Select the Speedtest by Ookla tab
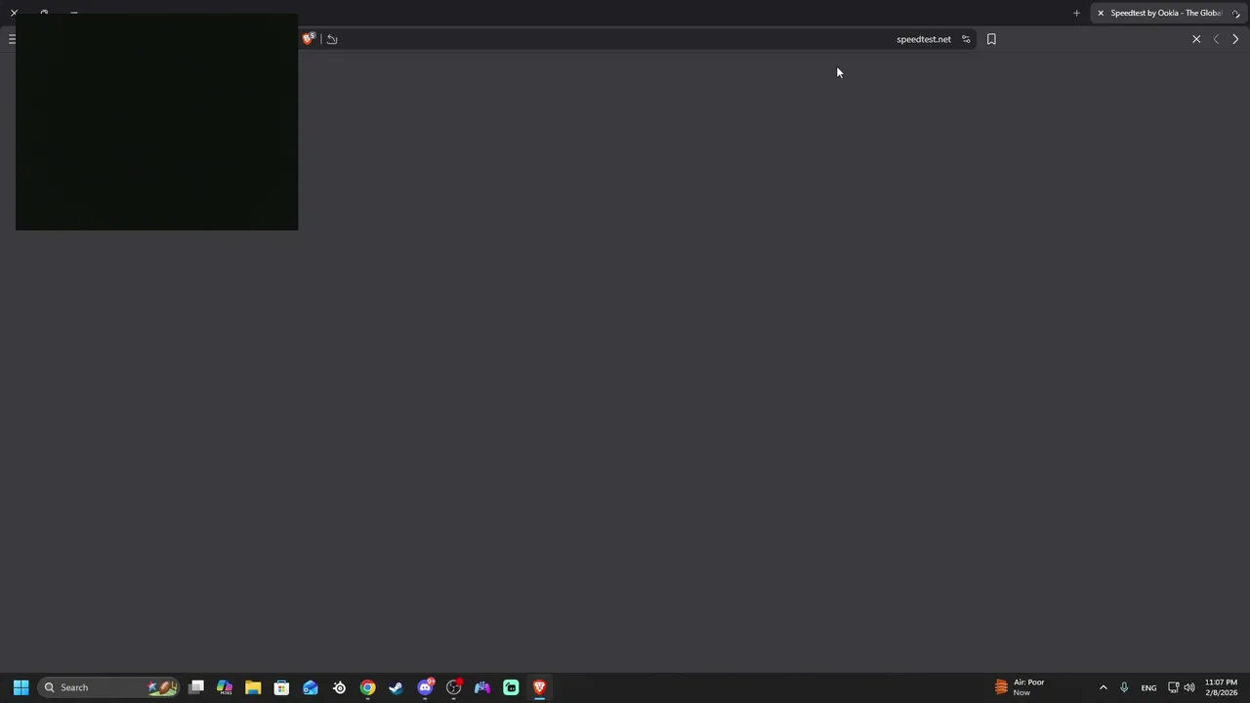The image size is (1250, 703). pyautogui.click(x=1168, y=13)
